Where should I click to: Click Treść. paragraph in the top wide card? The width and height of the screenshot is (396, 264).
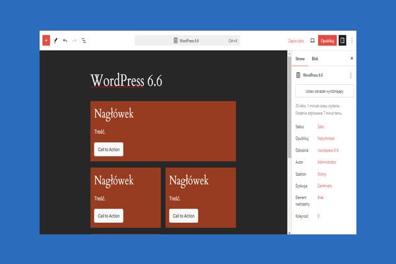pos(100,132)
